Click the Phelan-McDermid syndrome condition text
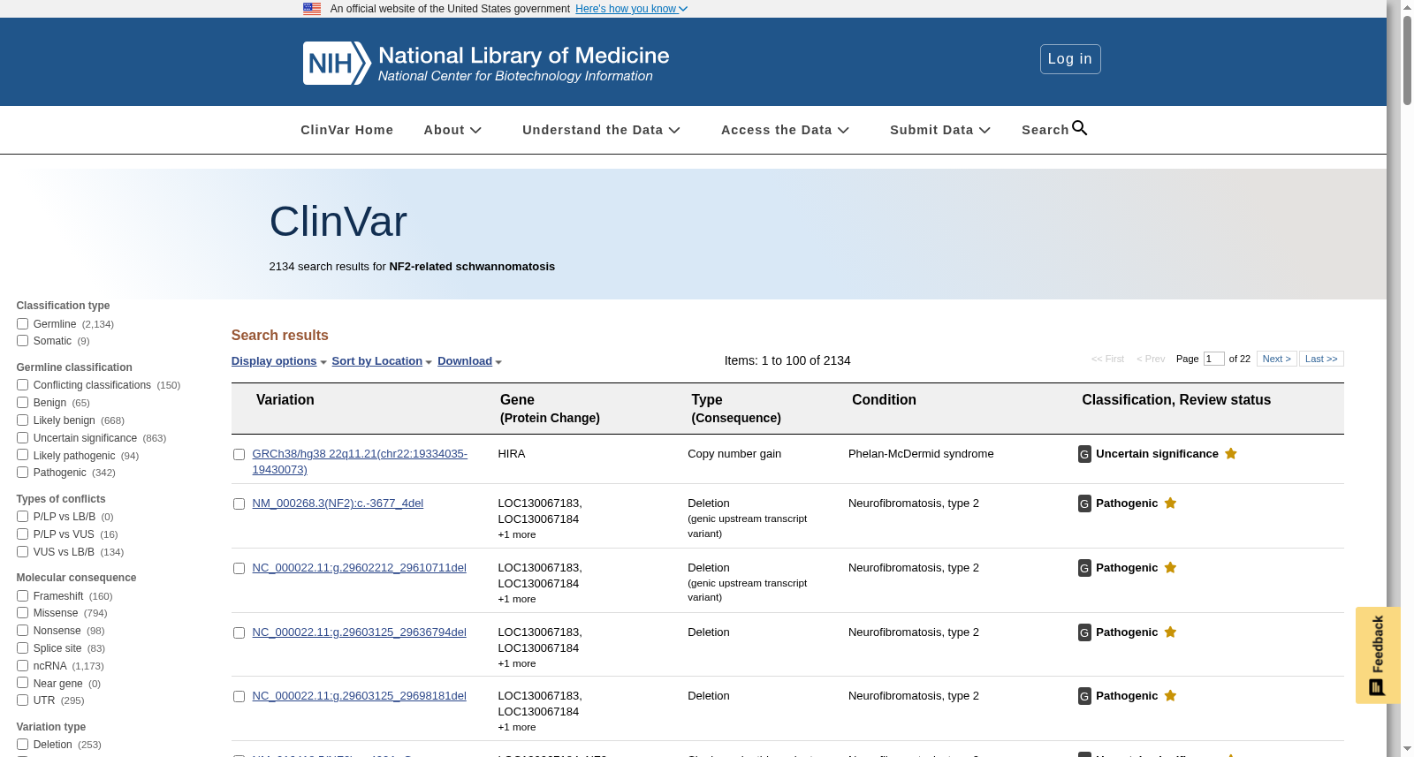Image resolution: width=1414 pixels, height=757 pixels. (921, 454)
